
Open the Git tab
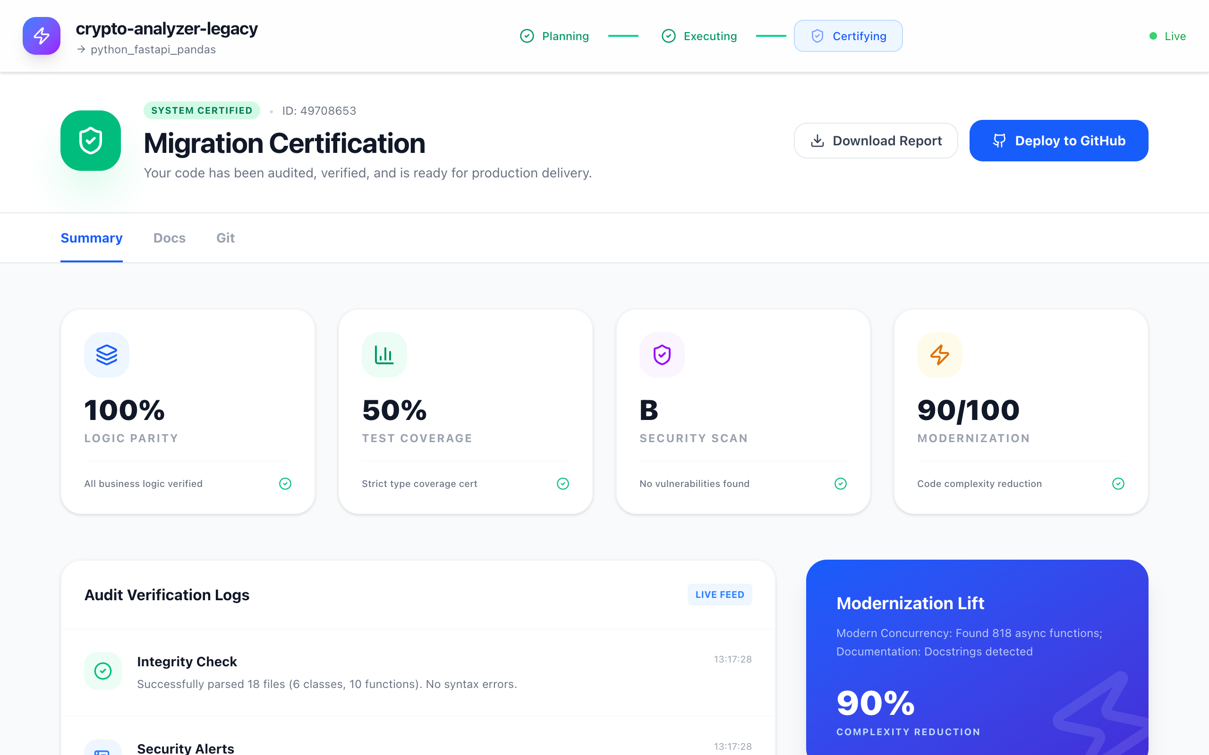pos(225,238)
